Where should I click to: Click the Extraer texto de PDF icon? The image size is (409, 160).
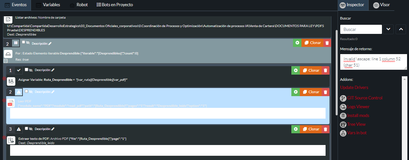11,141
